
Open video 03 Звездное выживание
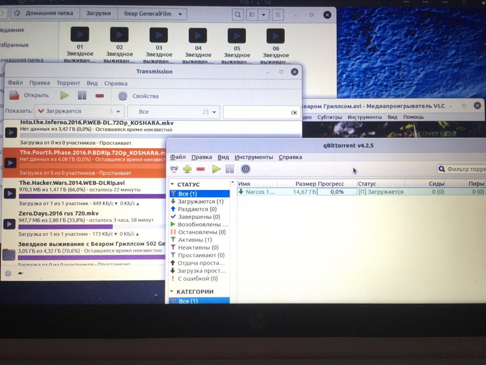tap(159, 45)
